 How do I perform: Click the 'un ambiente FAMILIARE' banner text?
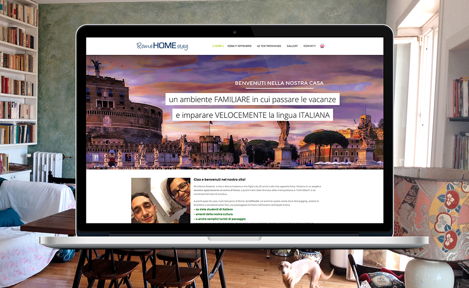click(x=252, y=99)
